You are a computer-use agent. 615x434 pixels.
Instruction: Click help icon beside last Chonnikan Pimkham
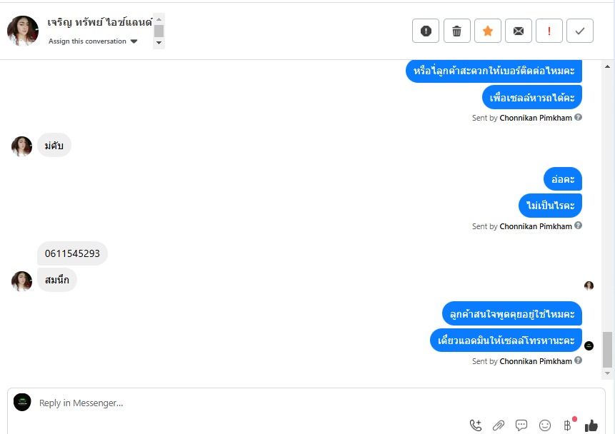click(578, 360)
